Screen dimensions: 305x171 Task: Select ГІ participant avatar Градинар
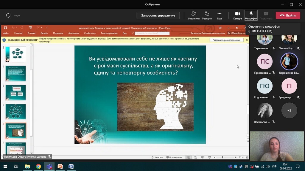289,86
